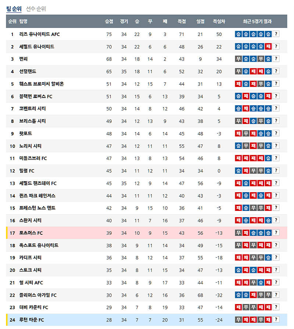Viewport: 294px width, 329px height.
Task: Click the 최근 5경기 결과 column header
Action: pos(257,22)
